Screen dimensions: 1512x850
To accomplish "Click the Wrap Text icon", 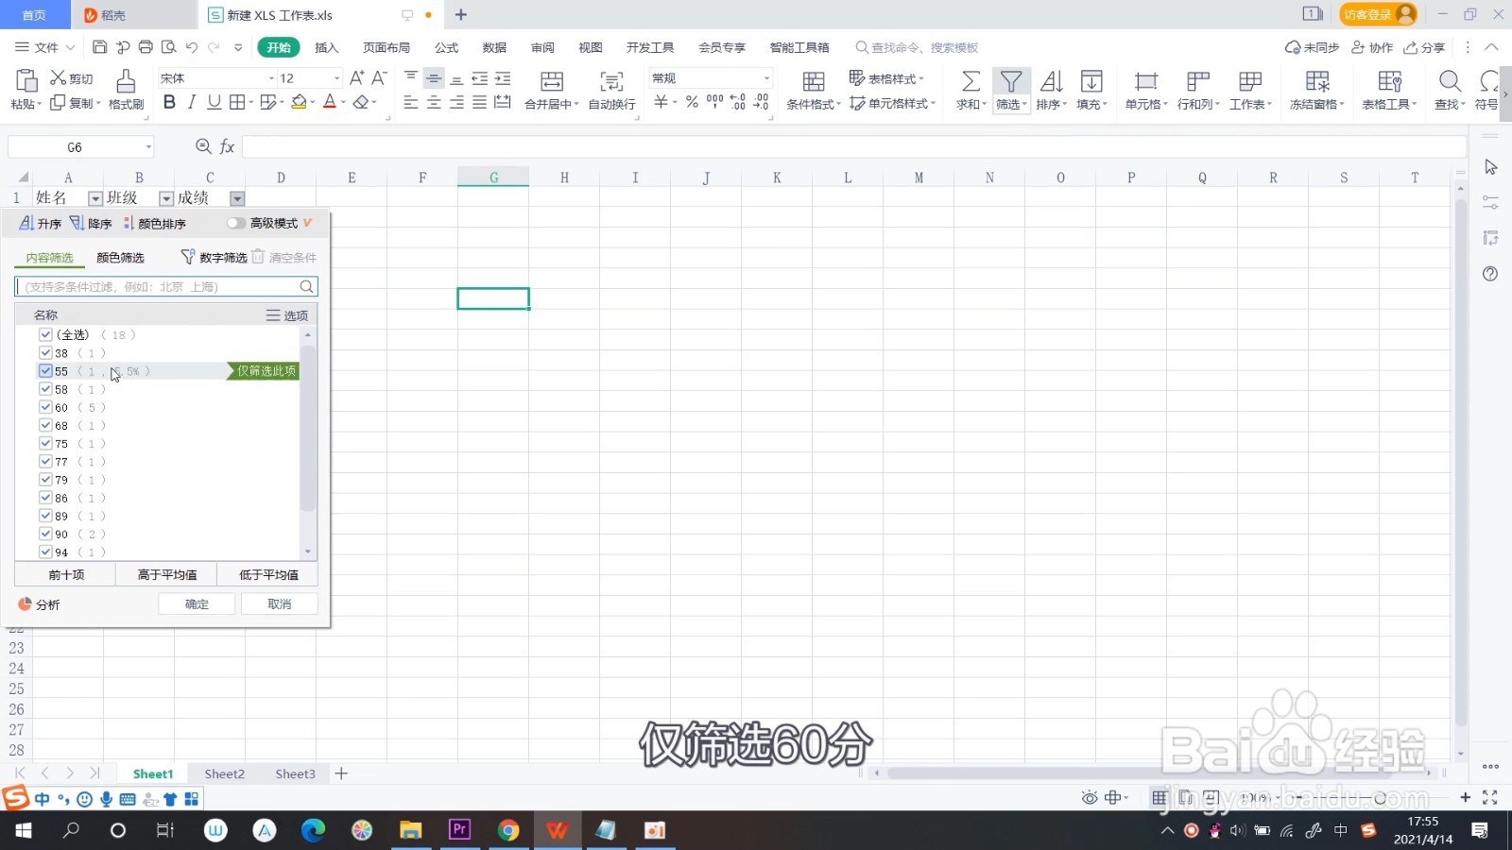I will click(x=611, y=81).
